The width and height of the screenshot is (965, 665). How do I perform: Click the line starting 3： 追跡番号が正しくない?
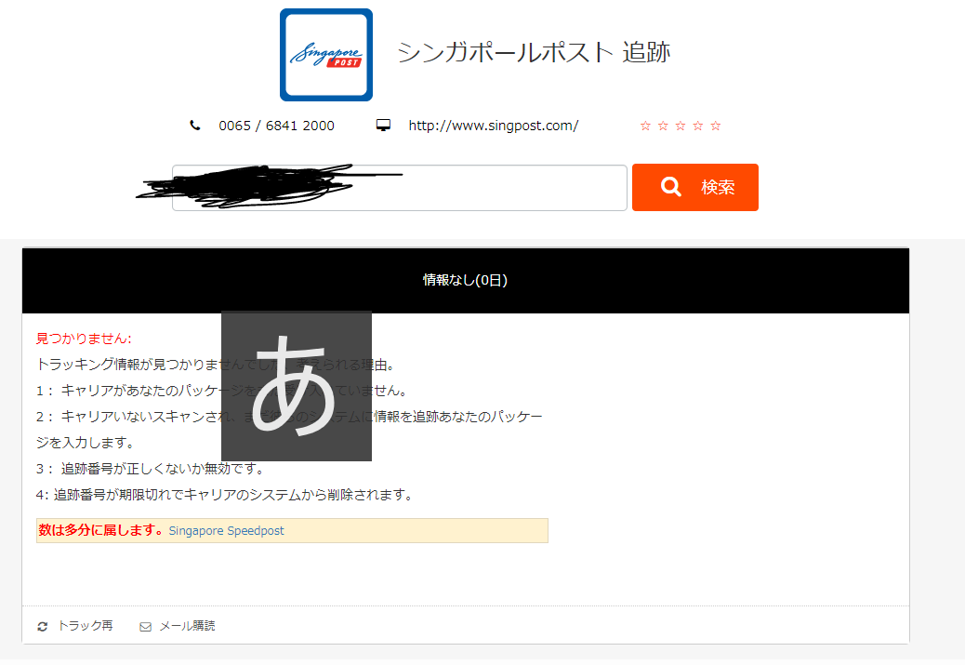151,469
